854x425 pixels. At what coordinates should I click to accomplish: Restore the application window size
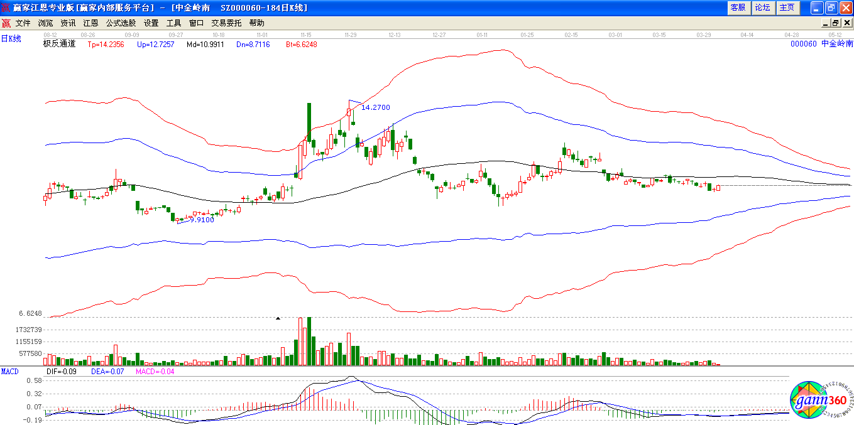831,8
